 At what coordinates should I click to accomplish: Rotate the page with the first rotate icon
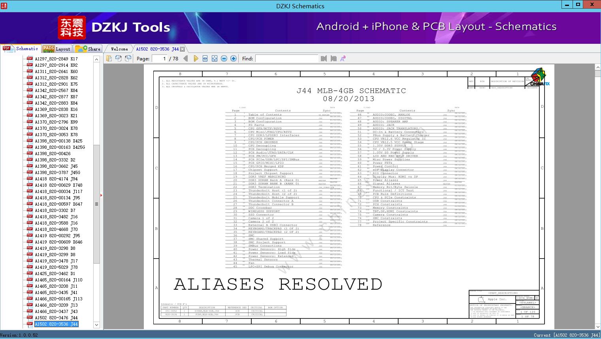[x=118, y=58]
